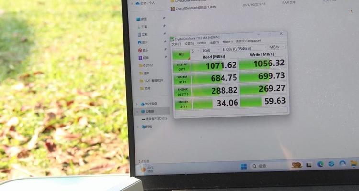Open the 语言(L)(Language) menu
The width and height of the screenshot is (359, 191).
(x=248, y=41)
